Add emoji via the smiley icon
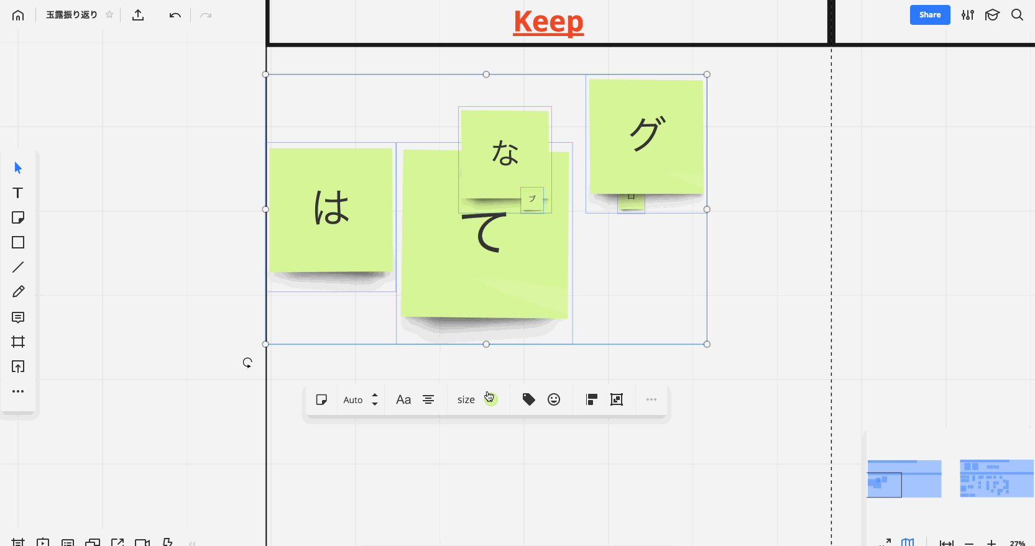Screen dimensions: 1035x546 coord(554,399)
